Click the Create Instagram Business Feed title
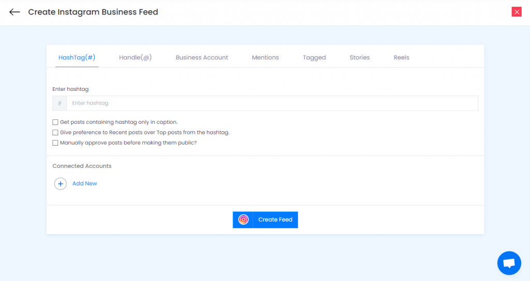The width and height of the screenshot is (530, 281). (x=93, y=12)
